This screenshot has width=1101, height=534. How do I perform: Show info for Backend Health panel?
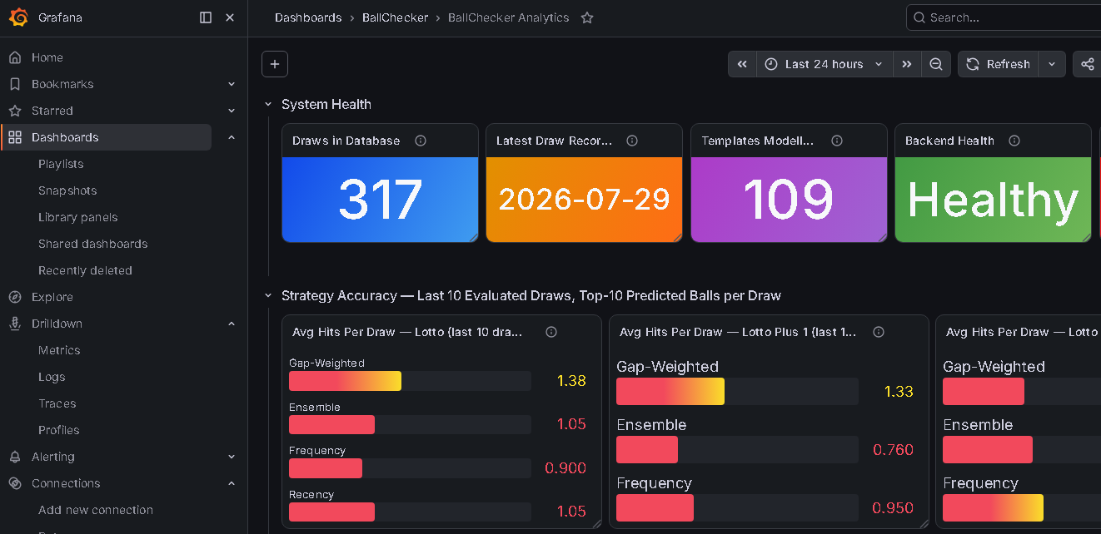pyautogui.click(x=1014, y=141)
